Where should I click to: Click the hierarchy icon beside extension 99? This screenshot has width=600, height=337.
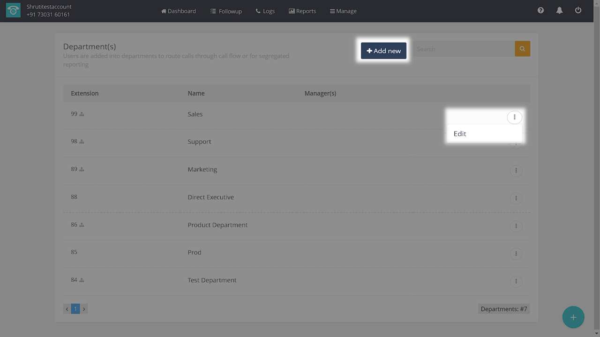[82, 114]
